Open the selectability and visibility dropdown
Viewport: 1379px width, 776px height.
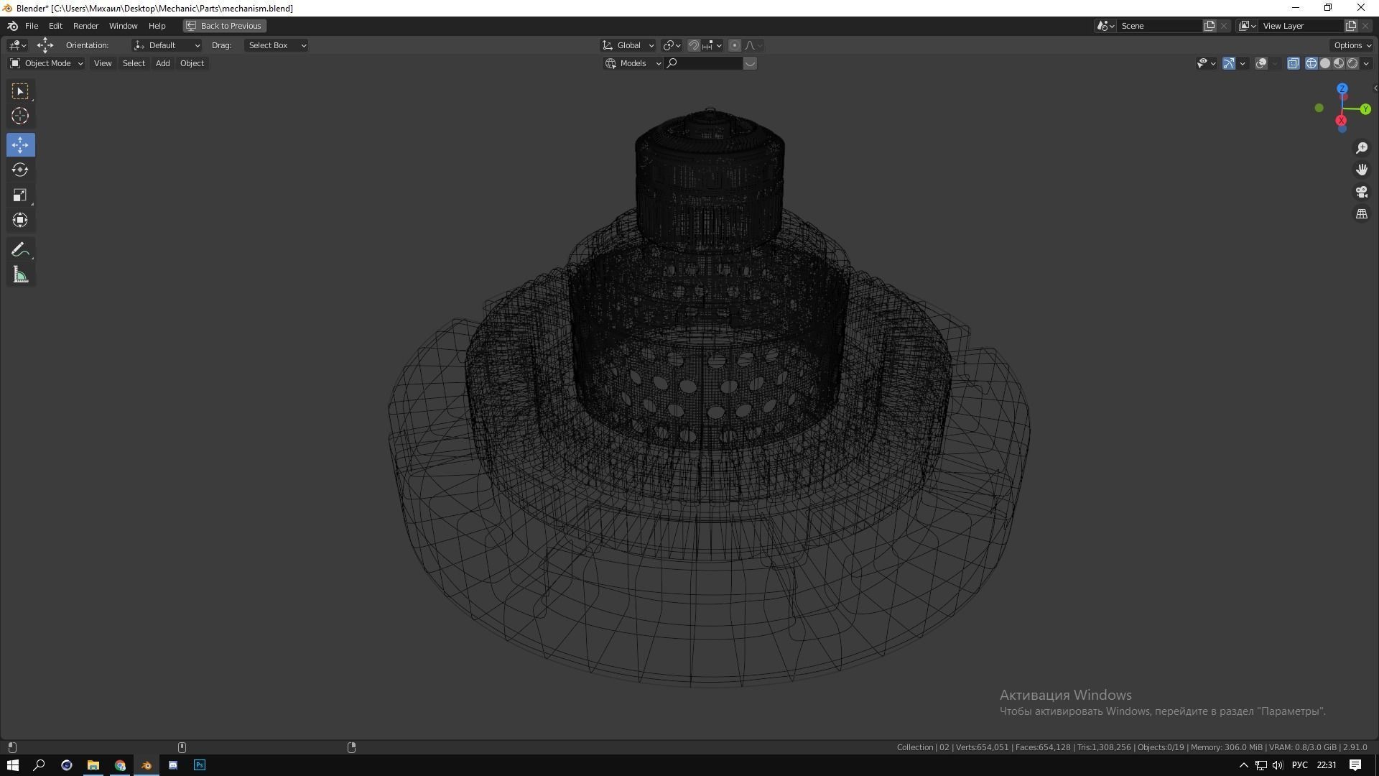1207,63
